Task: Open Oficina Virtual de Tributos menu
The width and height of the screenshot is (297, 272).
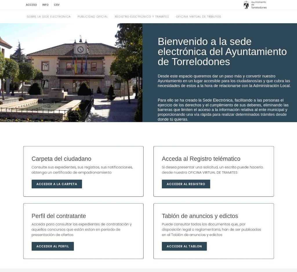Action: point(198,16)
